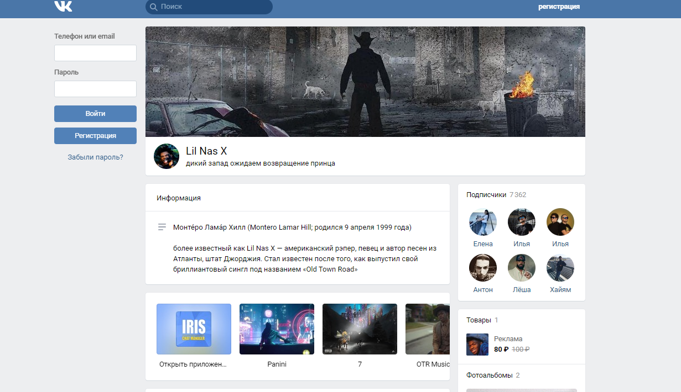The height and width of the screenshot is (392, 681).
Task: Open the IRIS Chat Manager app icon
Action: pyautogui.click(x=194, y=329)
